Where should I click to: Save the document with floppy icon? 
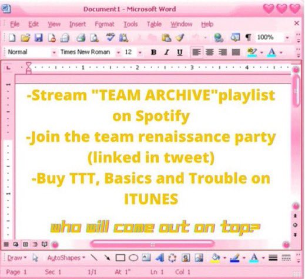tap(39, 37)
